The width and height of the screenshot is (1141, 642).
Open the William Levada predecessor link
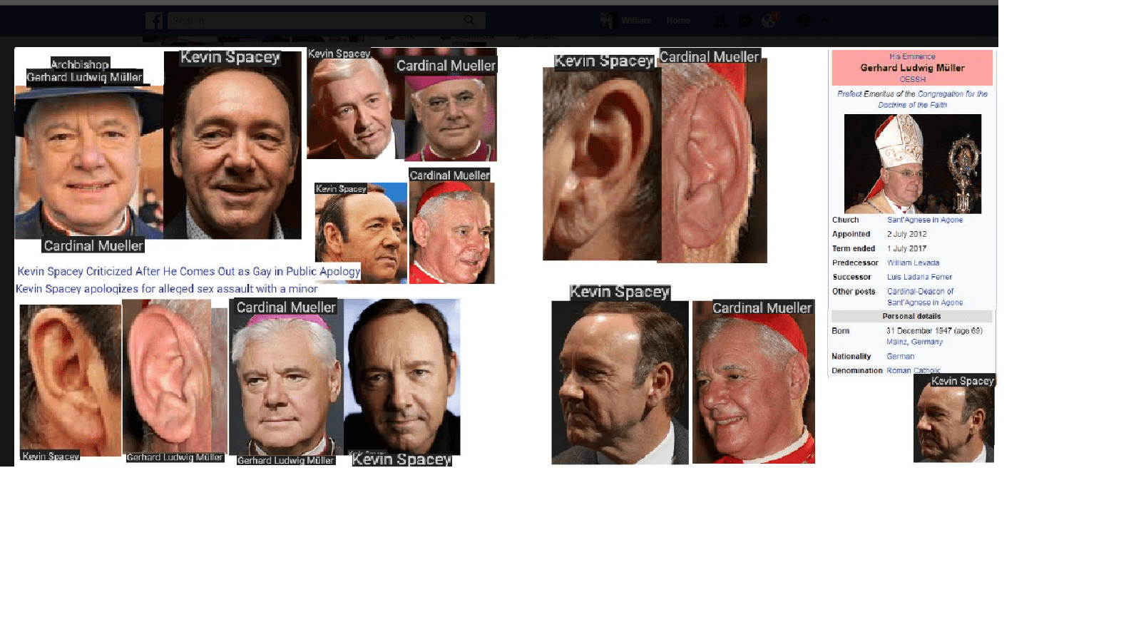tap(913, 263)
